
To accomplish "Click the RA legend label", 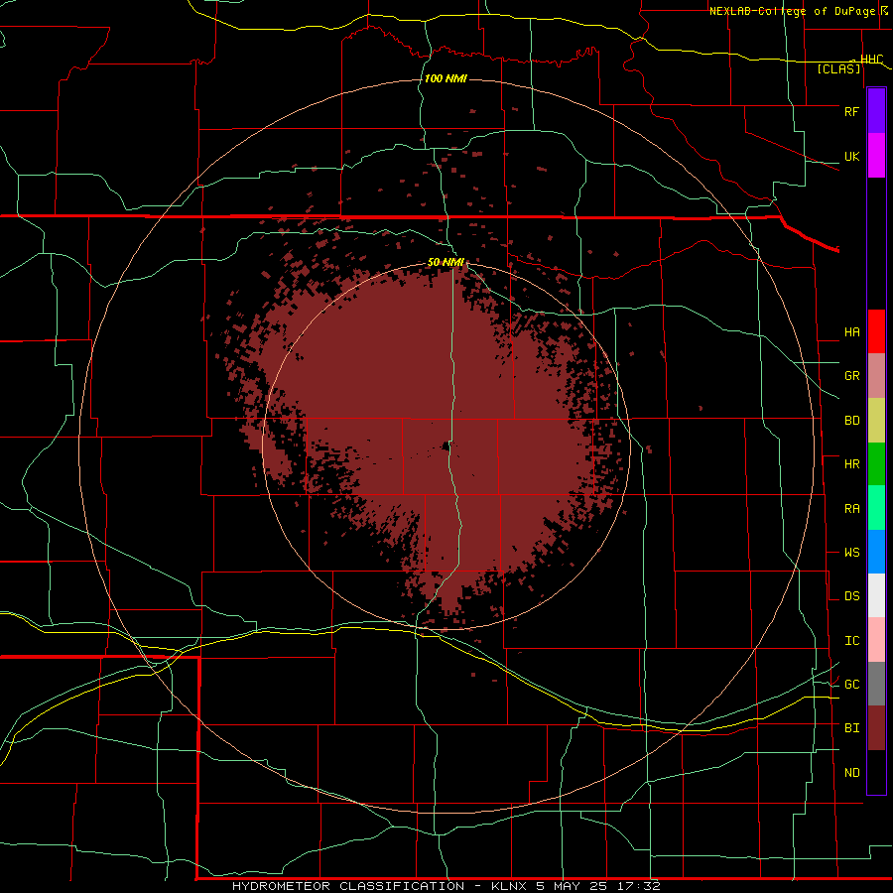I will (851, 509).
